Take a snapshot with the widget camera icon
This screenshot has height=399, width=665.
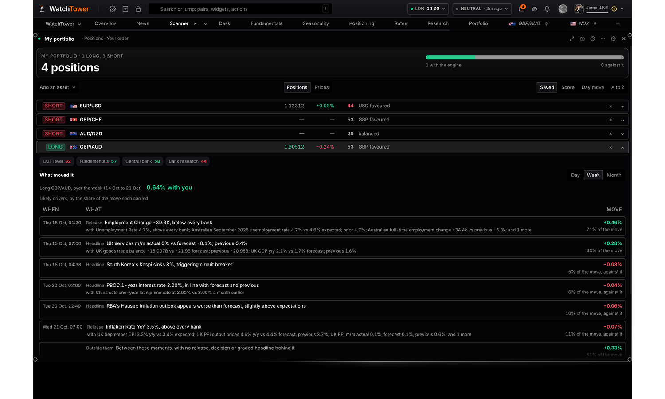[582, 39]
